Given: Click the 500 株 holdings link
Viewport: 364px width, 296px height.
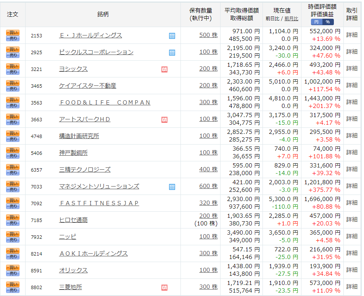Looking at the screenshot, I should coord(208,35).
